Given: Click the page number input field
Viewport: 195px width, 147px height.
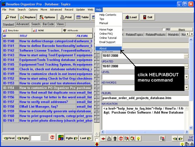Looking at the screenshot, I should click(x=35, y=138).
